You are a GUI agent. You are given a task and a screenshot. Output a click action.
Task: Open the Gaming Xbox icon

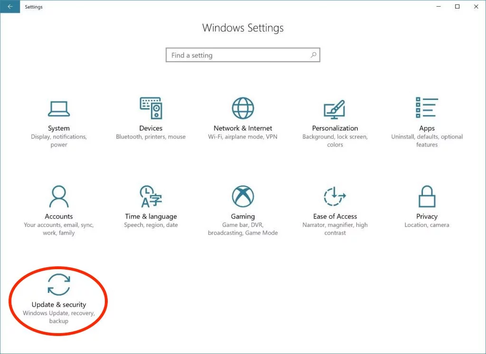[x=243, y=196]
